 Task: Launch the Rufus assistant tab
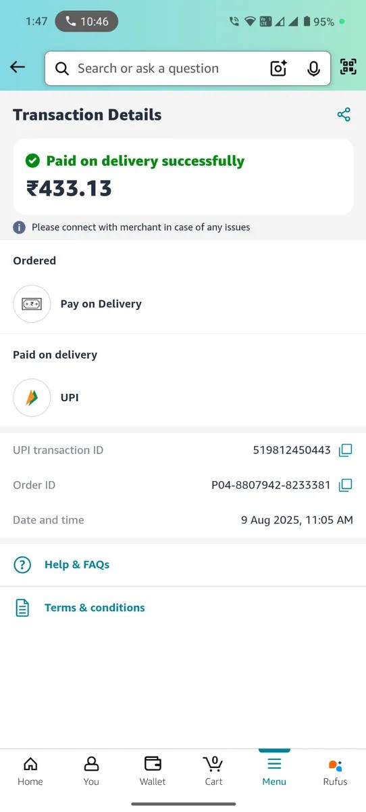click(335, 771)
